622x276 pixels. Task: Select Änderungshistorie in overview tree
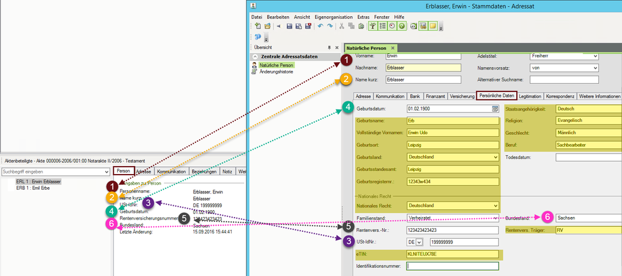pyautogui.click(x=276, y=71)
